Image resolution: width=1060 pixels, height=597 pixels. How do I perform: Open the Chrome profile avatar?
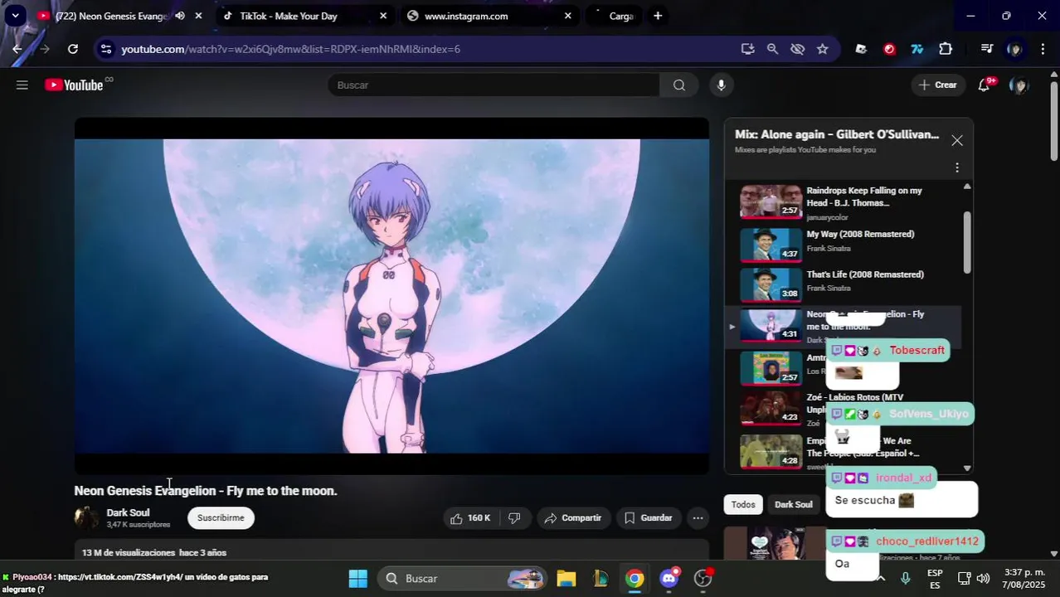1014,49
